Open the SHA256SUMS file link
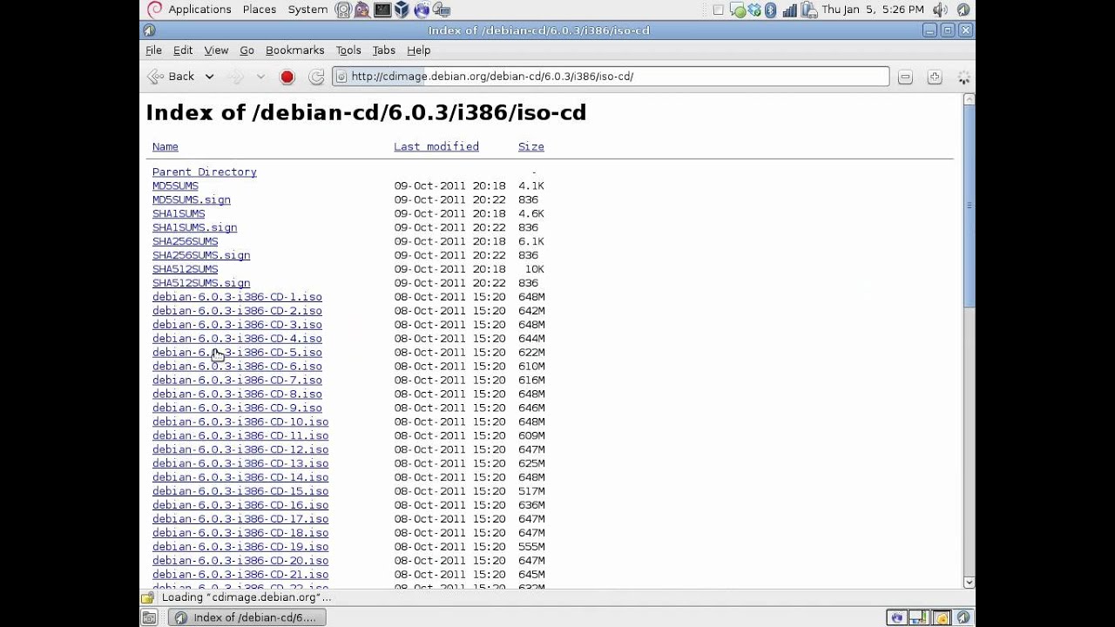The height and width of the screenshot is (627, 1115). (x=186, y=241)
